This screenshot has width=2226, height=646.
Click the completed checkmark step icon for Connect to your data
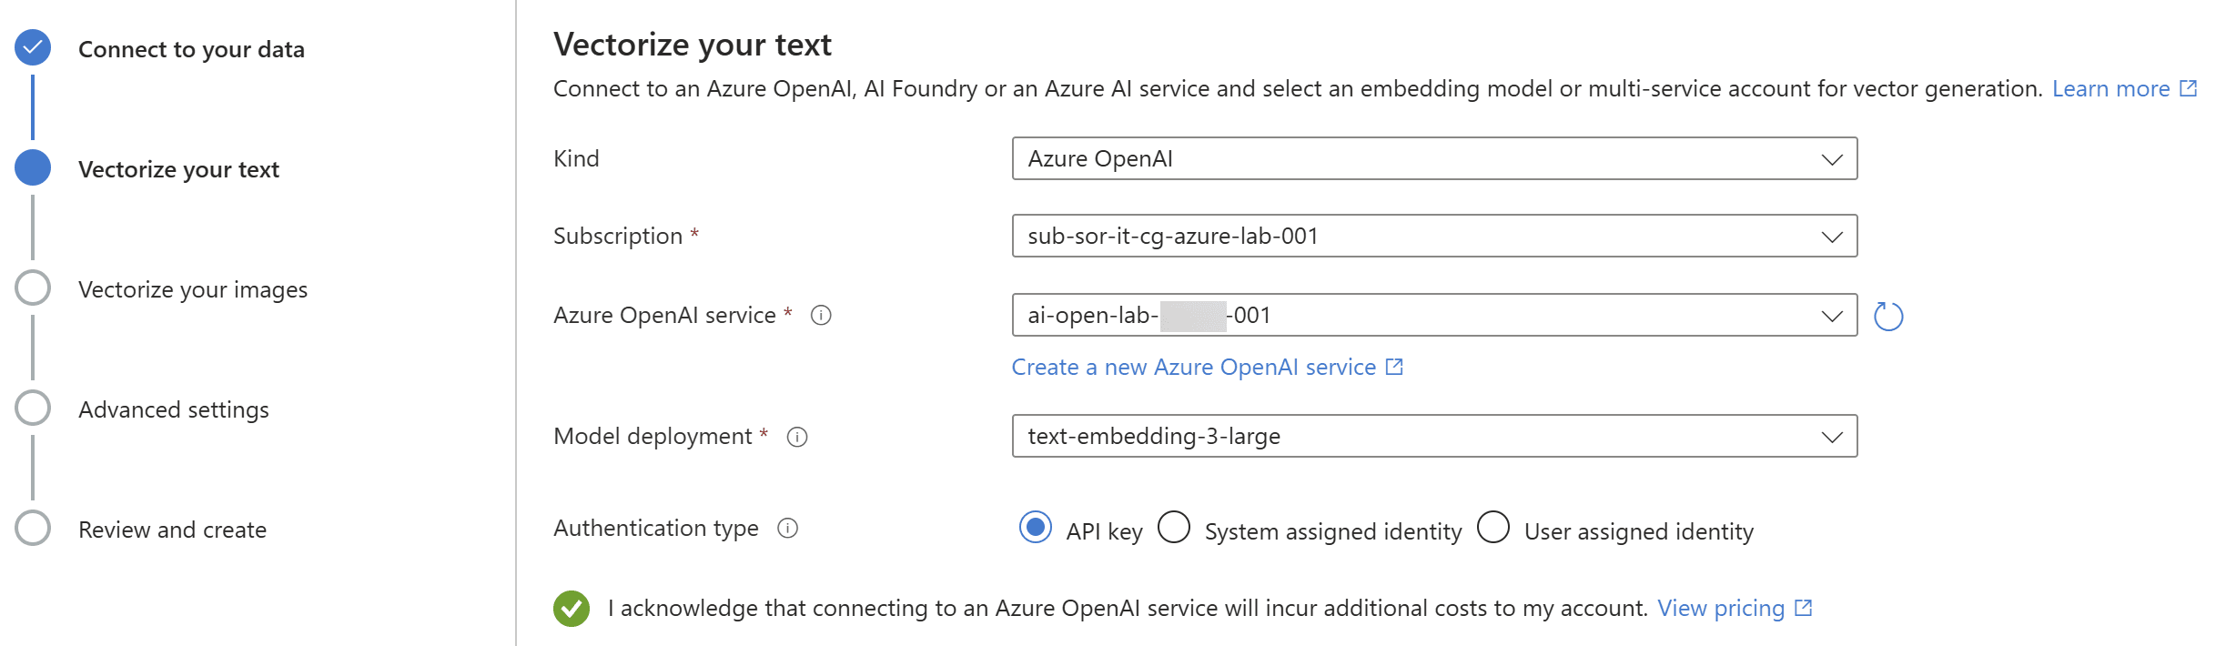click(33, 47)
